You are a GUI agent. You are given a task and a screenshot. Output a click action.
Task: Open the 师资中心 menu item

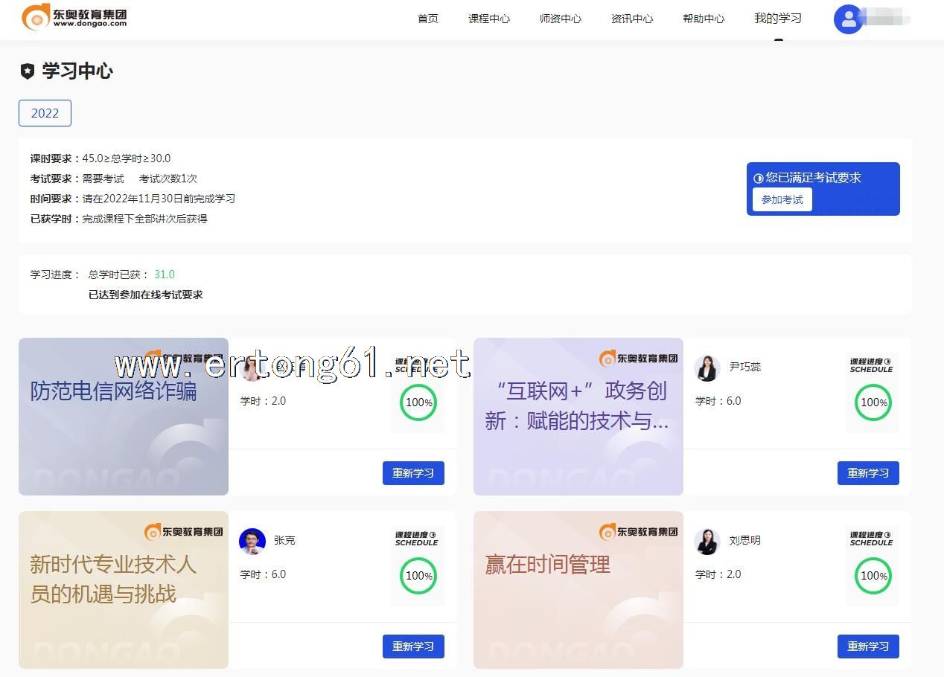pyautogui.click(x=561, y=19)
